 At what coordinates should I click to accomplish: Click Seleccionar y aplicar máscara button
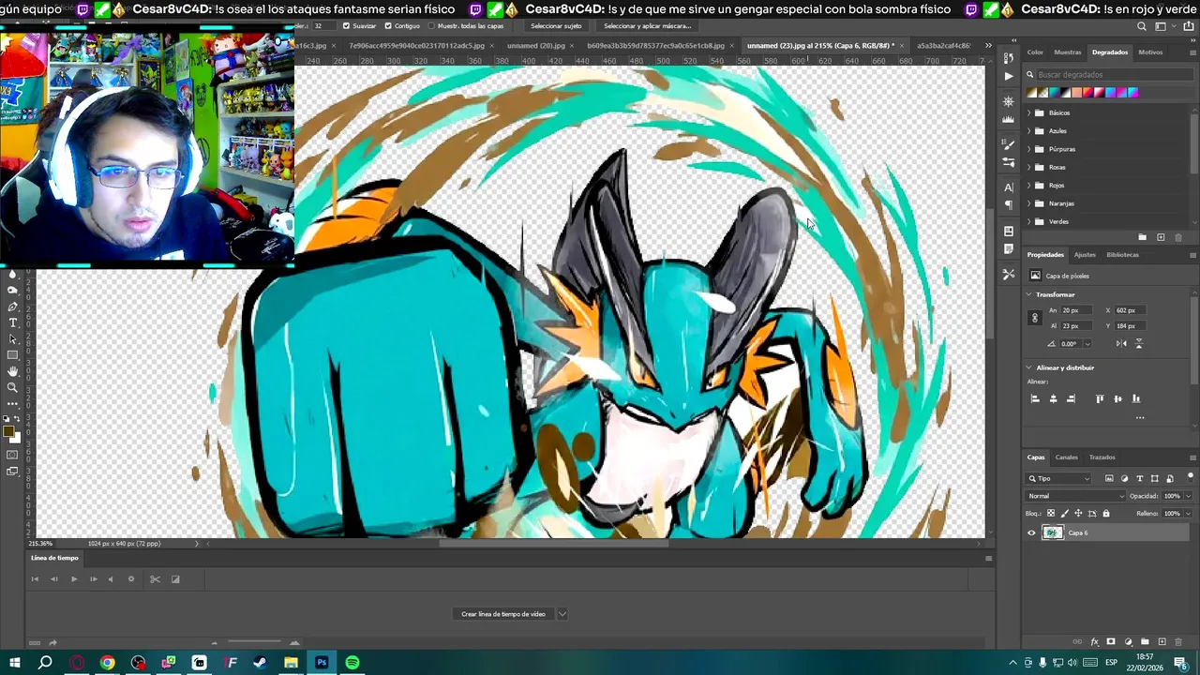point(648,26)
